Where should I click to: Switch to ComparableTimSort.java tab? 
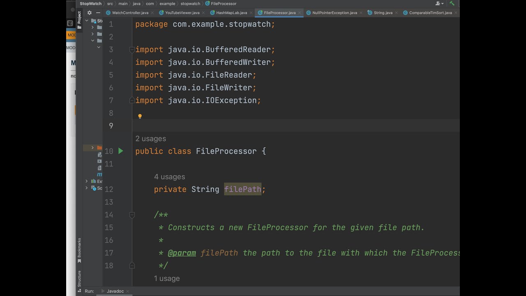430,13
